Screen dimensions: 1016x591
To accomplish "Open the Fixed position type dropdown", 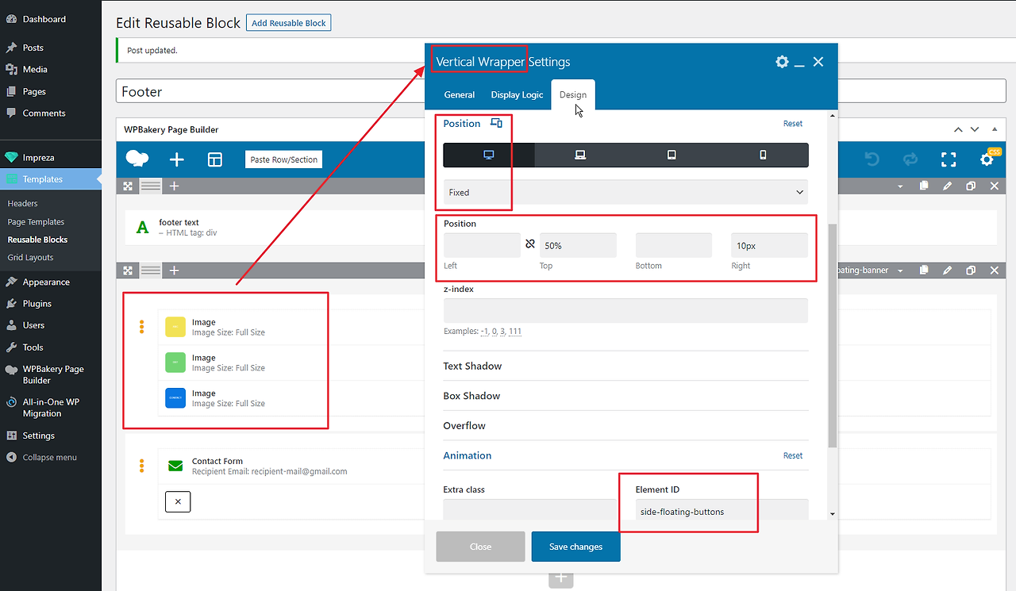I will click(625, 192).
